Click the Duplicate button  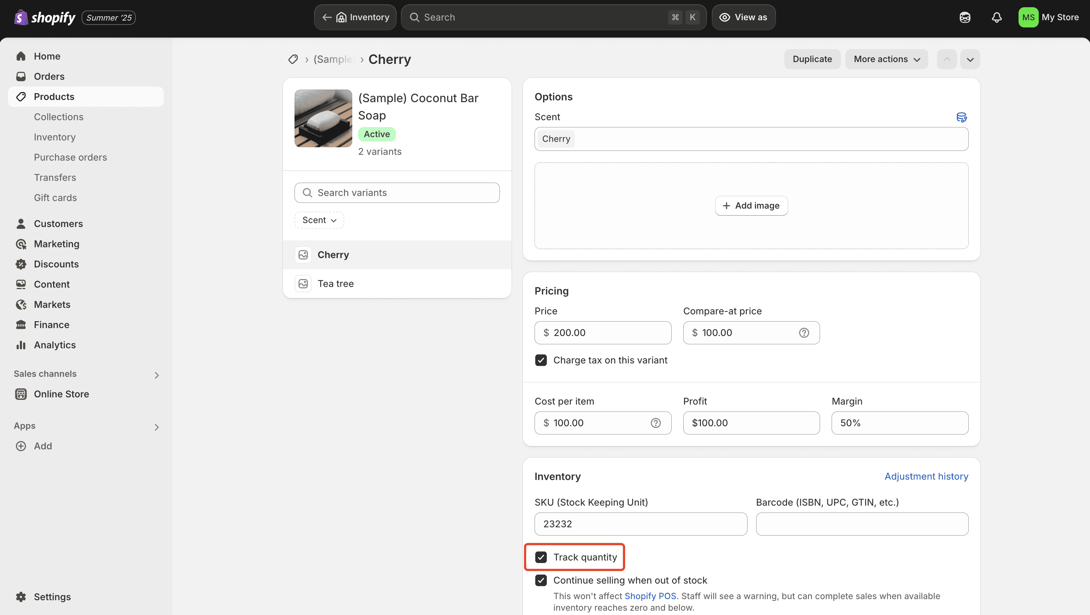click(x=812, y=59)
